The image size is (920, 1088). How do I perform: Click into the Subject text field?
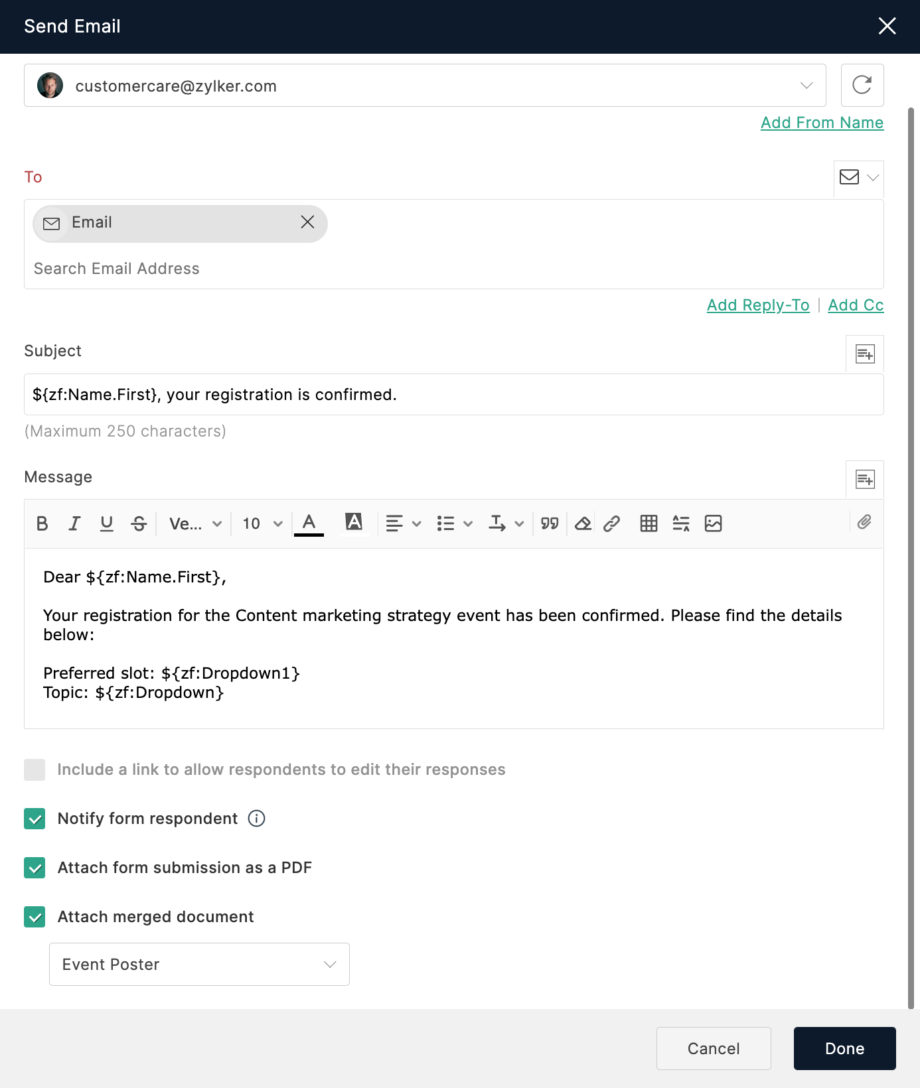(x=454, y=395)
